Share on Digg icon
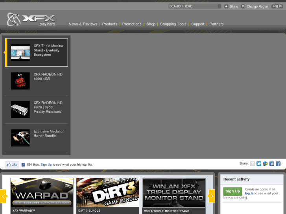The image size is (286, 214). point(271,164)
